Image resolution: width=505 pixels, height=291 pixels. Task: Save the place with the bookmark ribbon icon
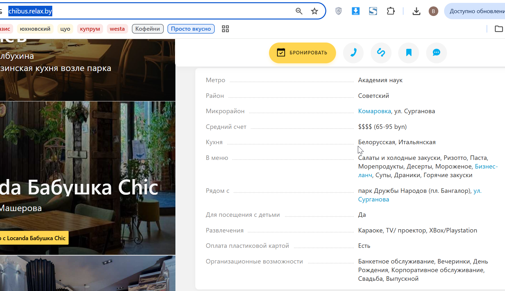pos(409,53)
